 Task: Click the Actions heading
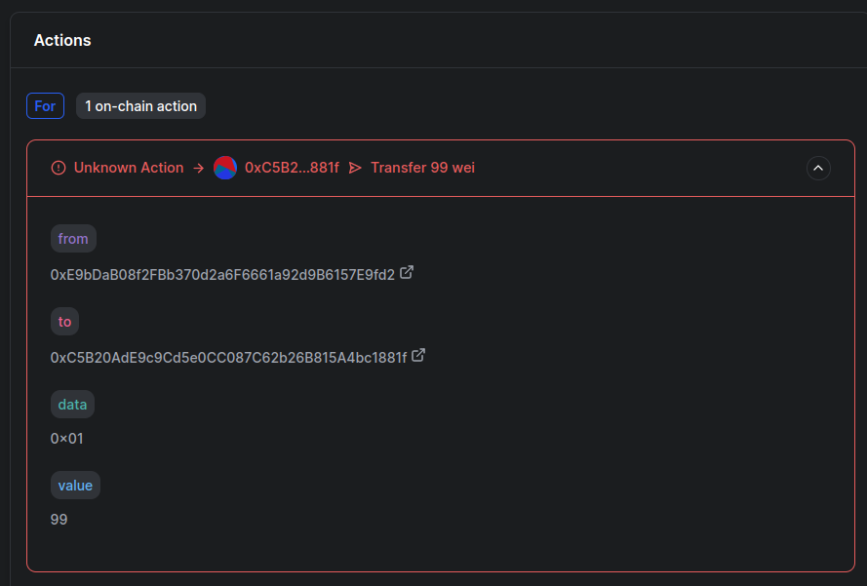(62, 40)
